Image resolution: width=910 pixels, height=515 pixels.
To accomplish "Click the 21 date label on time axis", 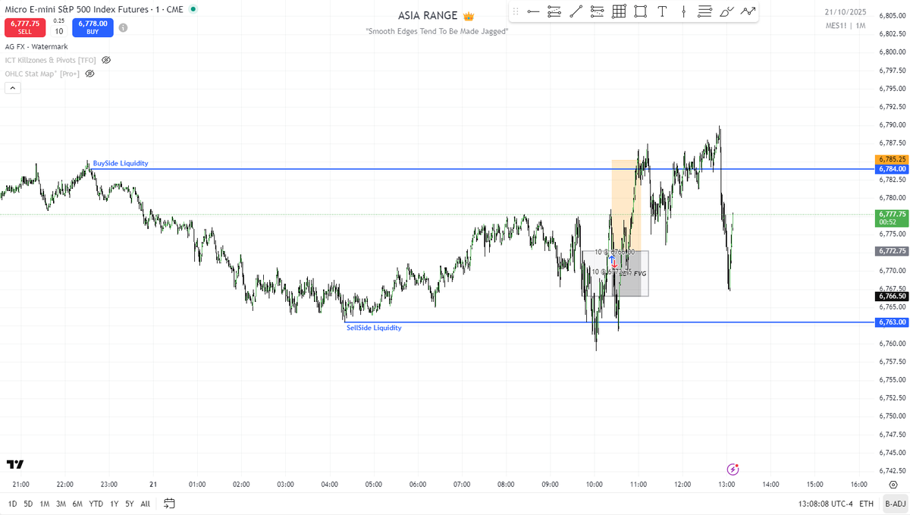I will (x=153, y=484).
